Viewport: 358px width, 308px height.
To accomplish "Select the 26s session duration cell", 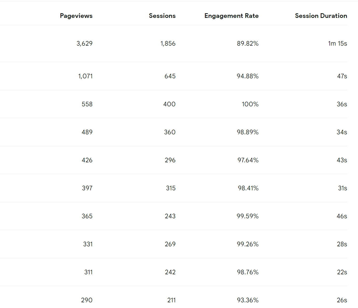I will pyautogui.click(x=342, y=300).
